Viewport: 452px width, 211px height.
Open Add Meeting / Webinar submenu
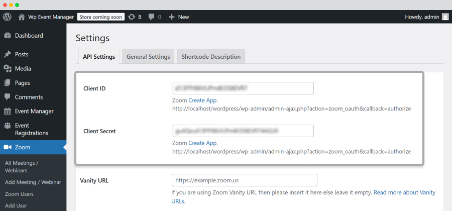pyautogui.click(x=33, y=182)
